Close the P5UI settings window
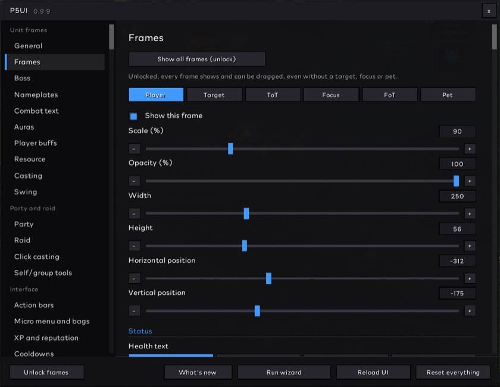The image size is (500, 387). [489, 11]
